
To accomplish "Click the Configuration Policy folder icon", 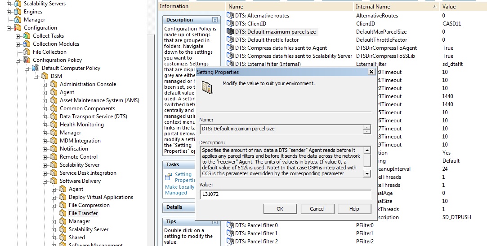I will coord(27,60).
